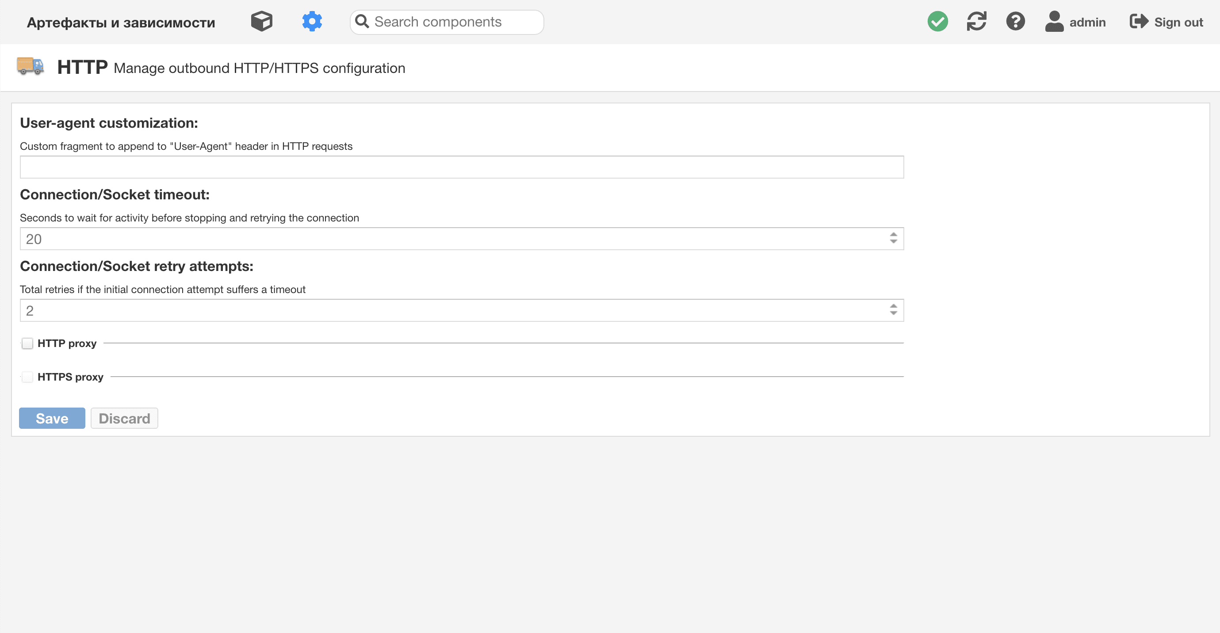Open help via the question mark icon
This screenshot has width=1220, height=633.
click(1015, 21)
